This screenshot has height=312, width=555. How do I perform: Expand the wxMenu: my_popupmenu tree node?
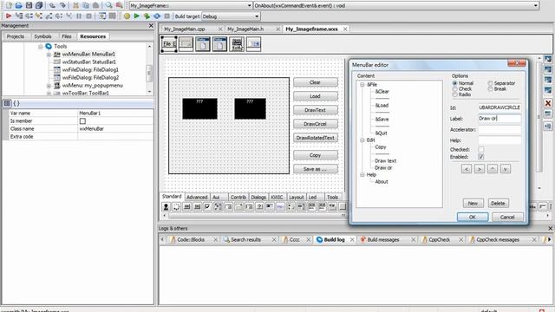tap(49, 86)
